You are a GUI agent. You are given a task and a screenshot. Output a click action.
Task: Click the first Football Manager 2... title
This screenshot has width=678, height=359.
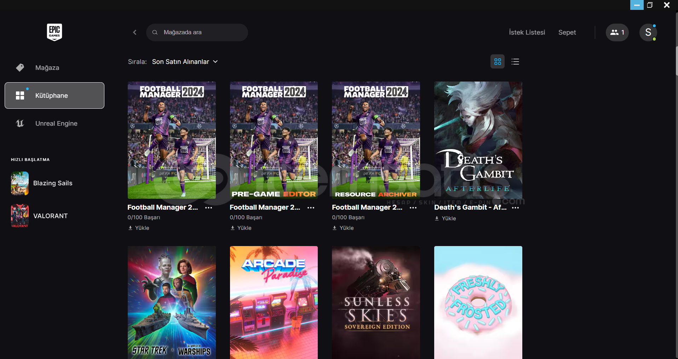(163, 208)
